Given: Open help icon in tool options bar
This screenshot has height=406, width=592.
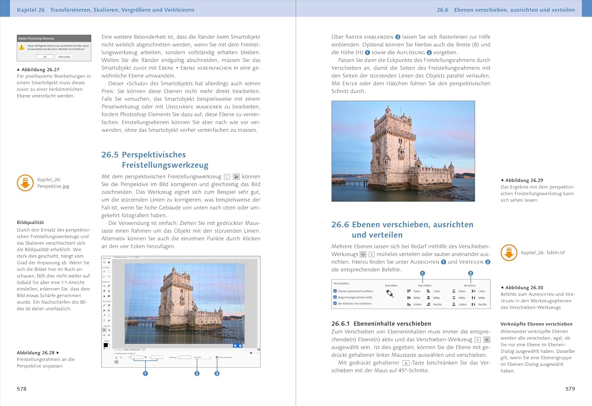Looking at the screenshot, I should click(x=251, y=353).
